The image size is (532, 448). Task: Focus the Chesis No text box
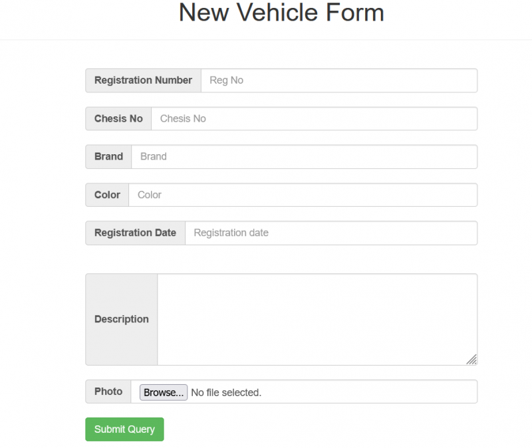coord(315,119)
